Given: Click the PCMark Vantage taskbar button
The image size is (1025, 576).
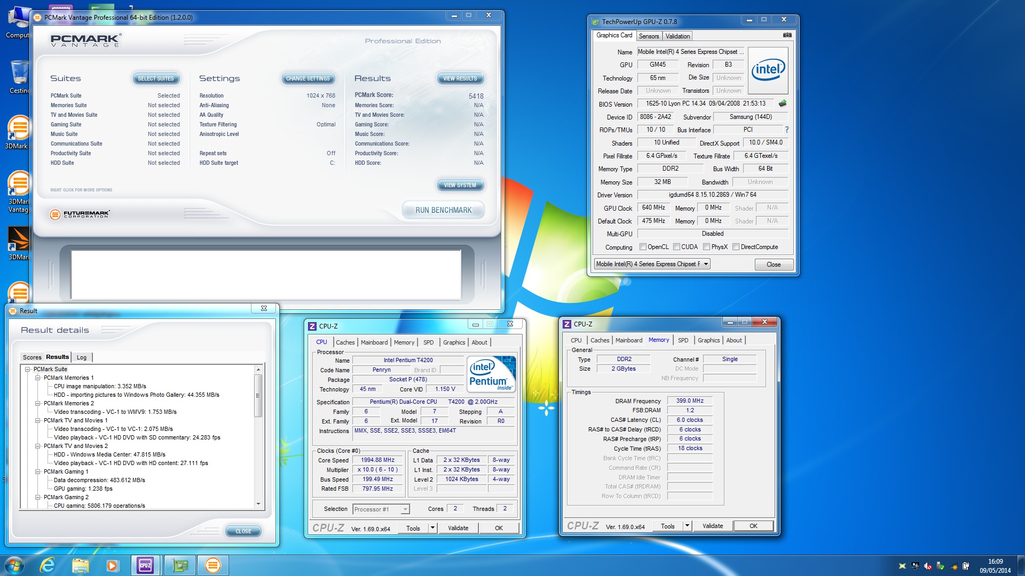Looking at the screenshot, I should tap(212, 565).
